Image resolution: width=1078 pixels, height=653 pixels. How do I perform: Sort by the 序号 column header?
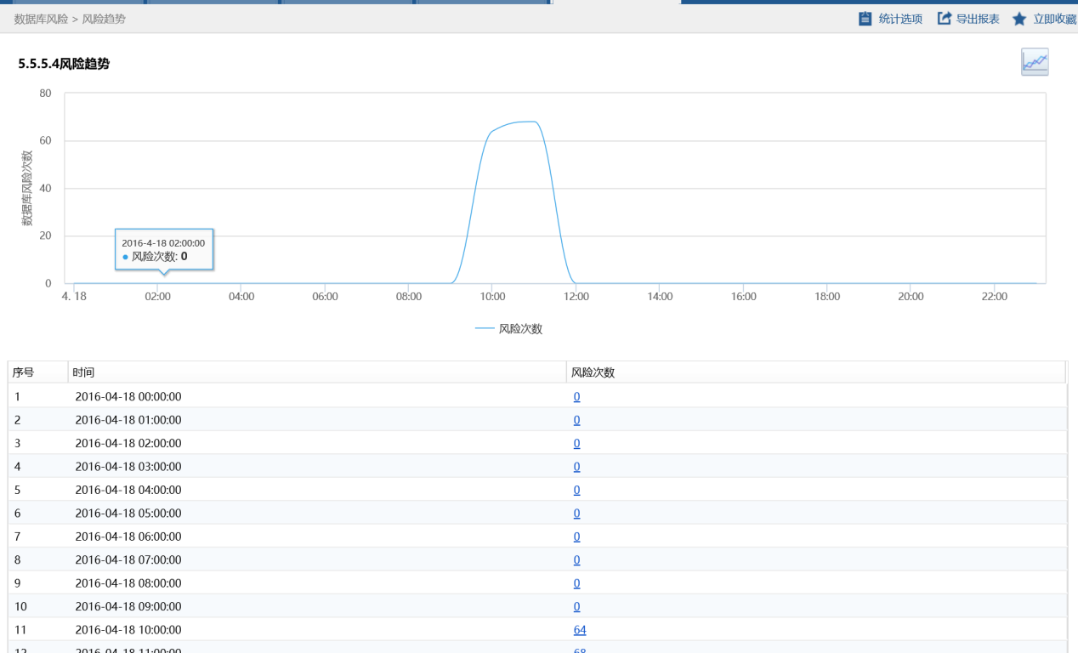[x=24, y=372]
